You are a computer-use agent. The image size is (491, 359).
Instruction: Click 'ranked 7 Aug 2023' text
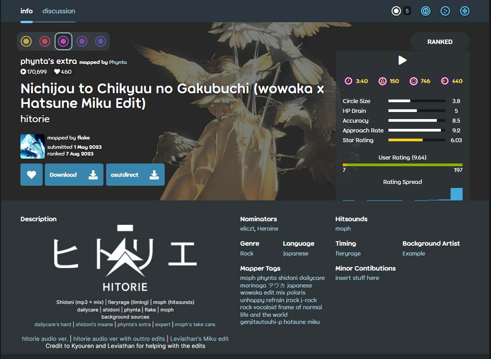tap(71, 153)
